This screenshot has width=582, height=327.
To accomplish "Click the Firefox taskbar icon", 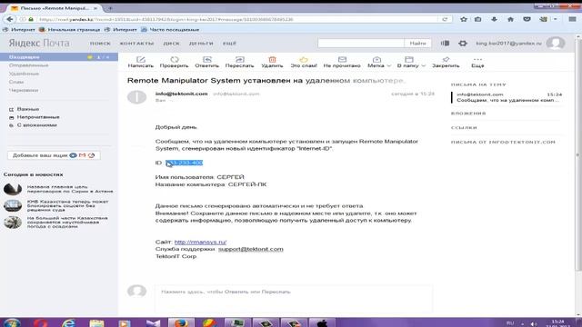I will click(181, 323).
